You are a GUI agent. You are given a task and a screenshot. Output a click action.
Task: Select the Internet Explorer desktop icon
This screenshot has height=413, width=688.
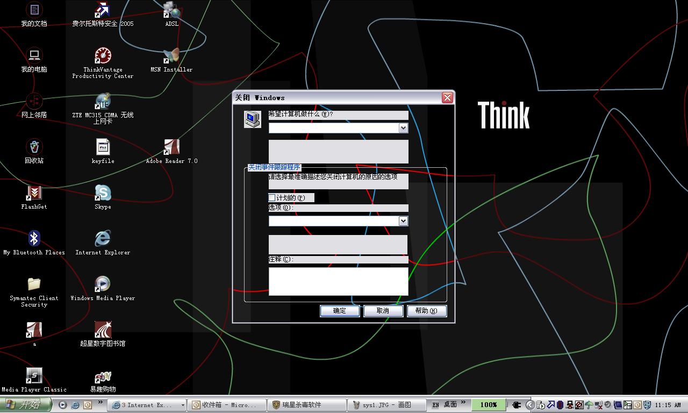pos(103,243)
